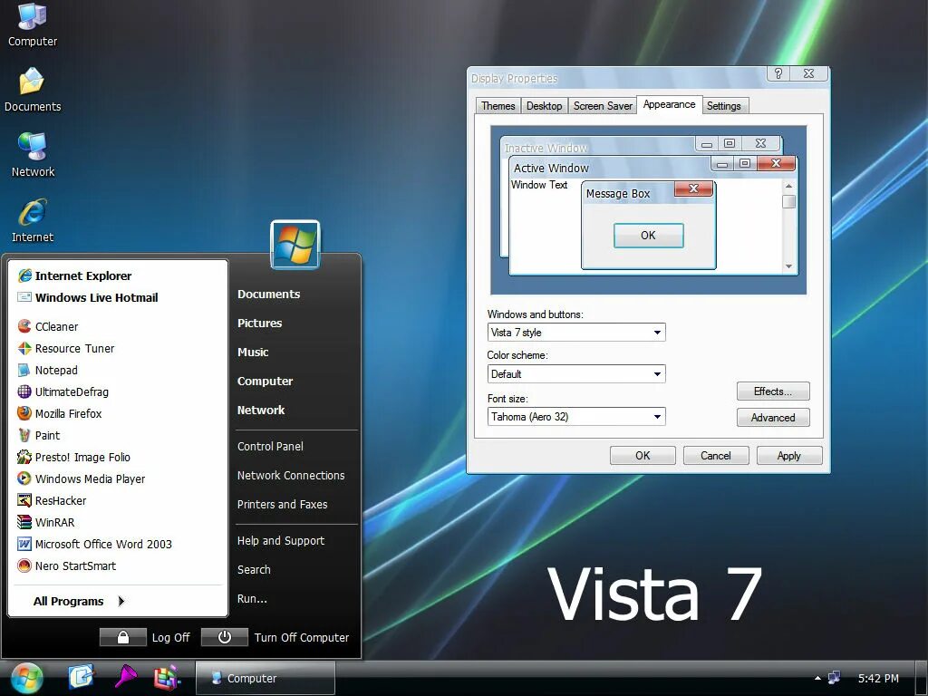This screenshot has height=696, width=928.
Task: Click the power icon to turn off computer
Action: (225, 637)
